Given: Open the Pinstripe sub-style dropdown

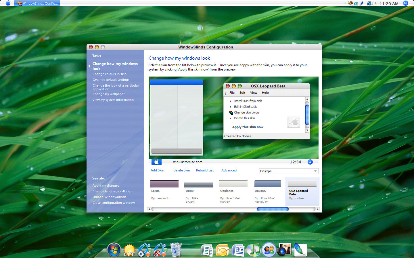Looking at the screenshot, I should pos(289,171).
